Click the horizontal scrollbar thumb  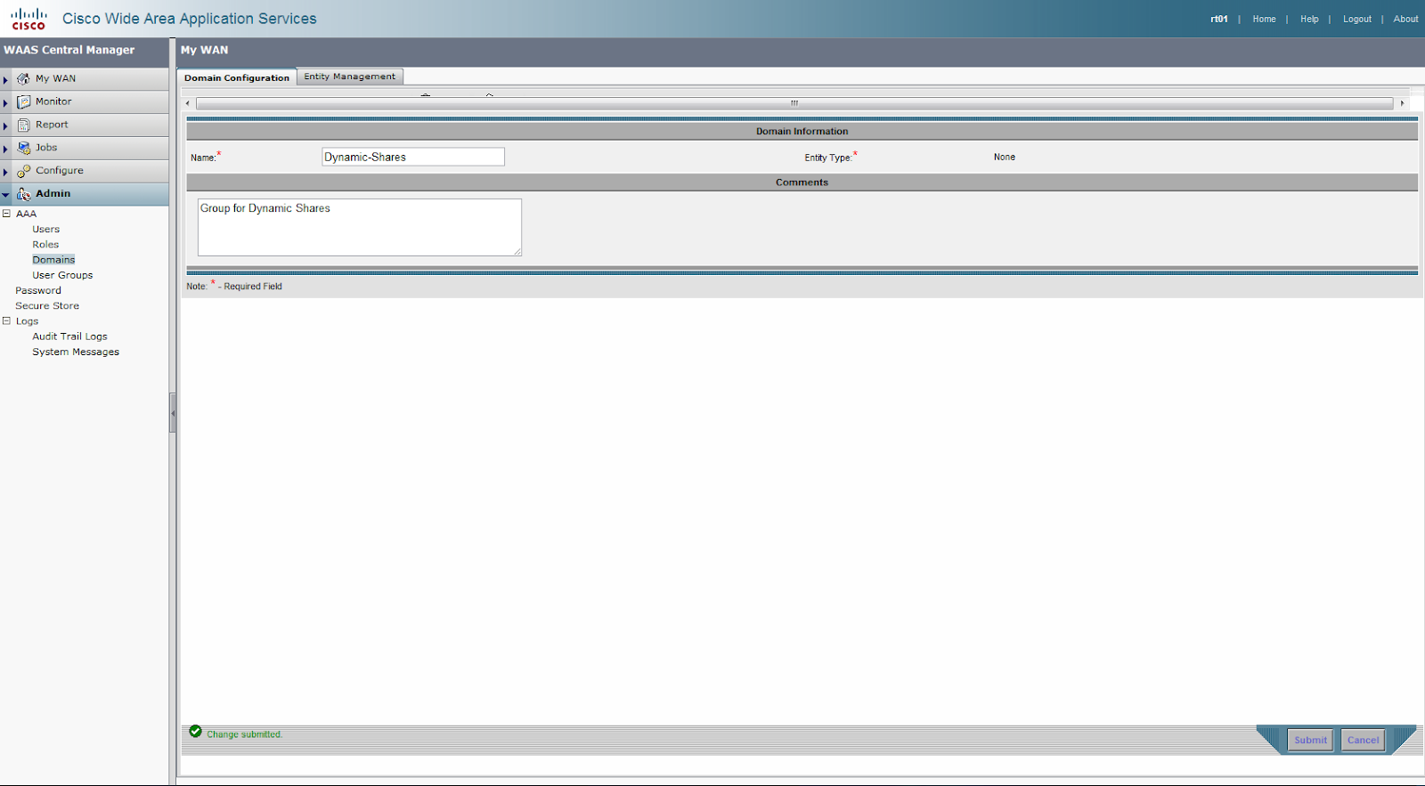pos(794,103)
